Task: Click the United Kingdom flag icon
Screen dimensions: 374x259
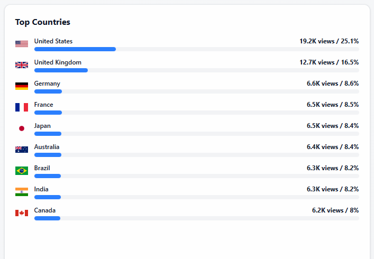Action: tap(22, 65)
